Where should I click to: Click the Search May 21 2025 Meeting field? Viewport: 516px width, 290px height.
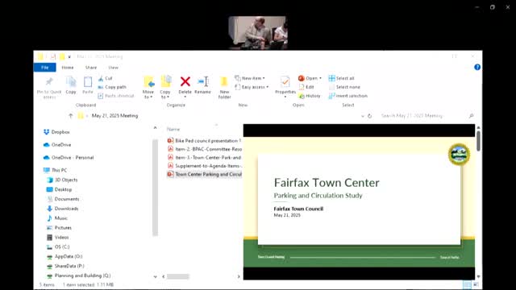(x=423, y=116)
